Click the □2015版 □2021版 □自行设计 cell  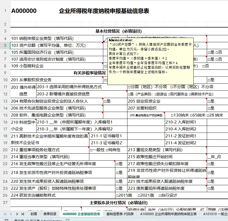172,195
